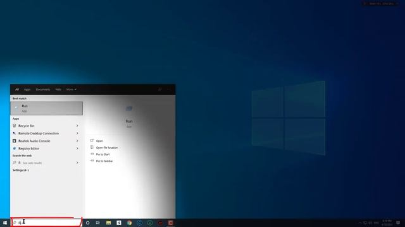Screen dimensions: 405x227
Task: Launch Chrome from the taskbar
Action: tap(129, 223)
